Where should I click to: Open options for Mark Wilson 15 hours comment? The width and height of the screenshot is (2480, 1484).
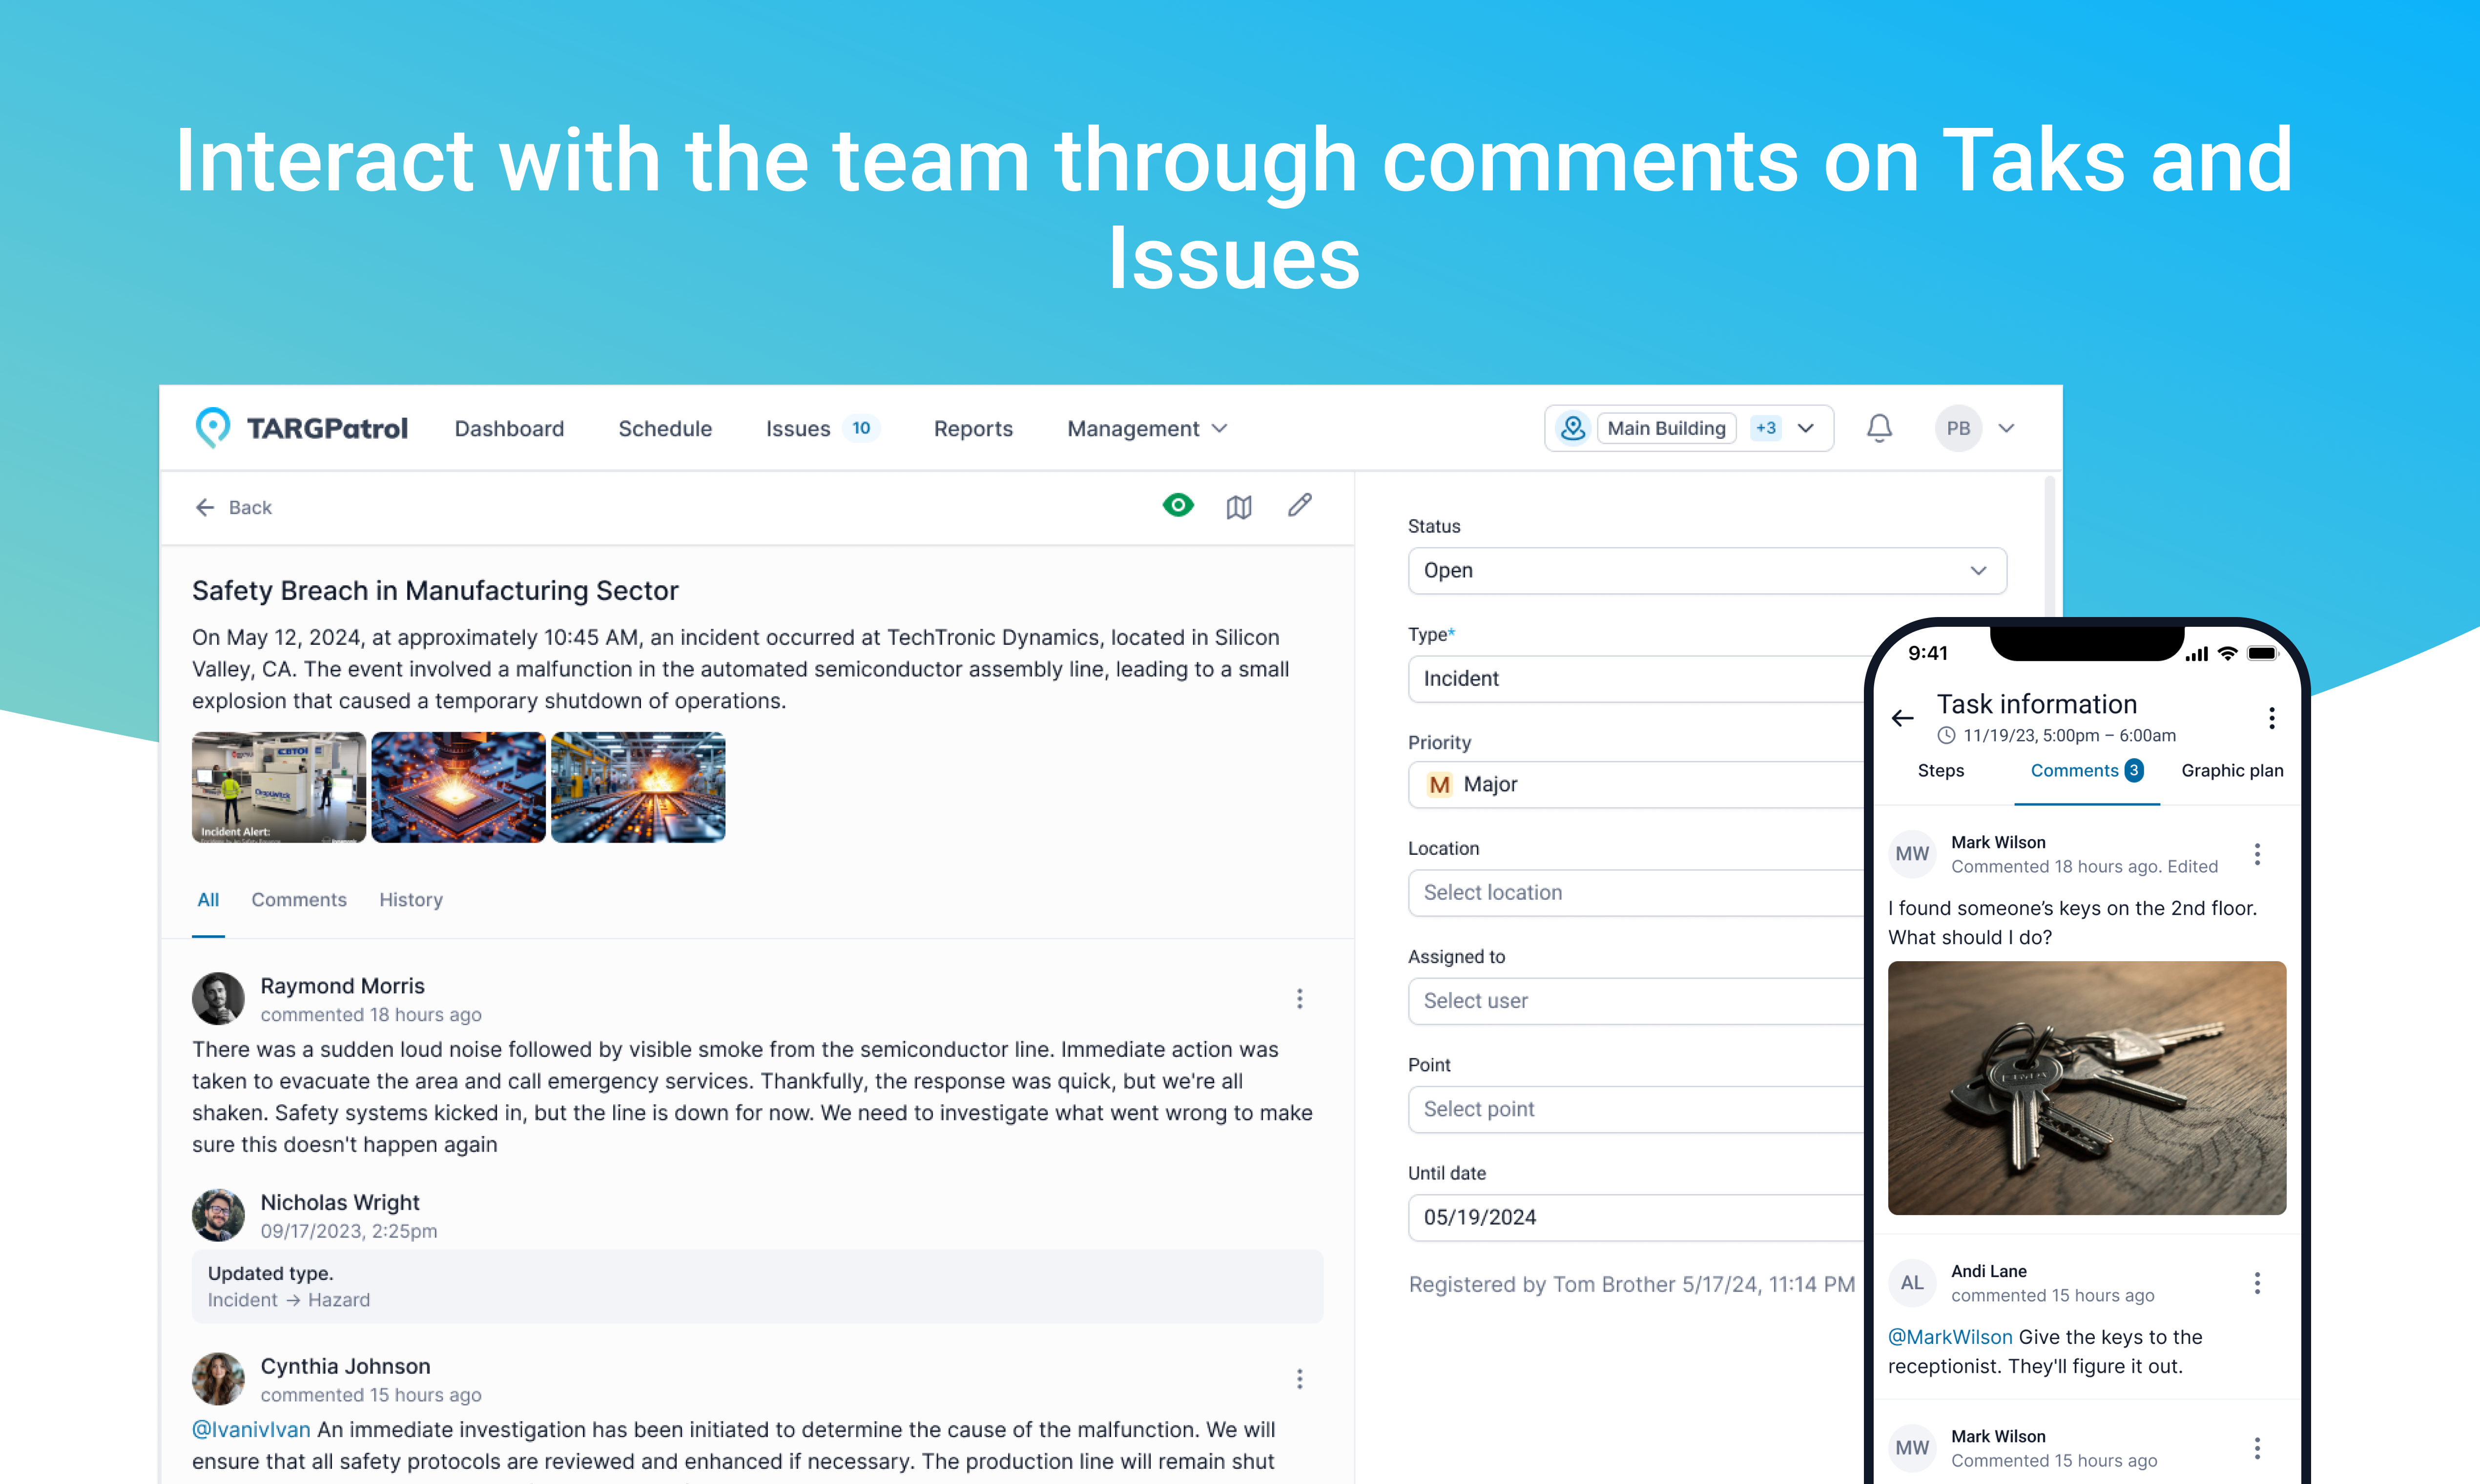point(2257,1448)
